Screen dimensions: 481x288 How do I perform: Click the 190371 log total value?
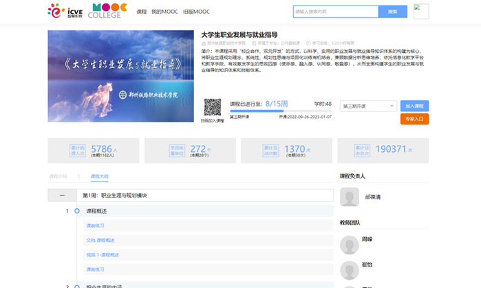(x=391, y=149)
